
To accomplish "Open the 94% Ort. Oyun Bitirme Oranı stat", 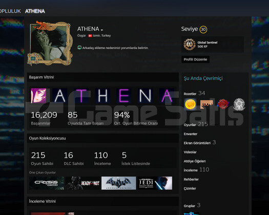I will (136, 118).
